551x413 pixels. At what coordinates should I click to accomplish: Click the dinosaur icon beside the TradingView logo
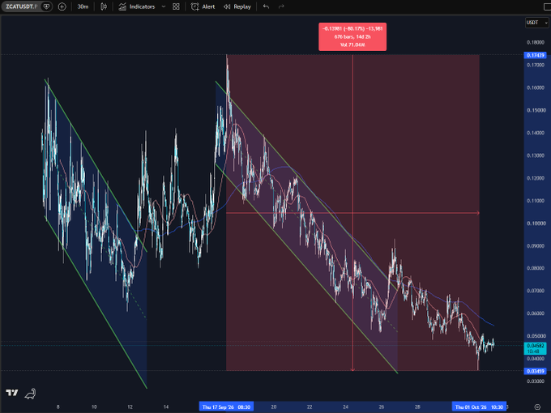pos(31,394)
